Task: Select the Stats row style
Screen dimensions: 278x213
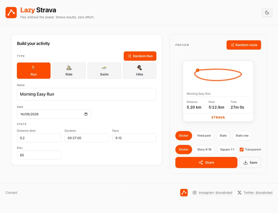Action: coord(242,136)
